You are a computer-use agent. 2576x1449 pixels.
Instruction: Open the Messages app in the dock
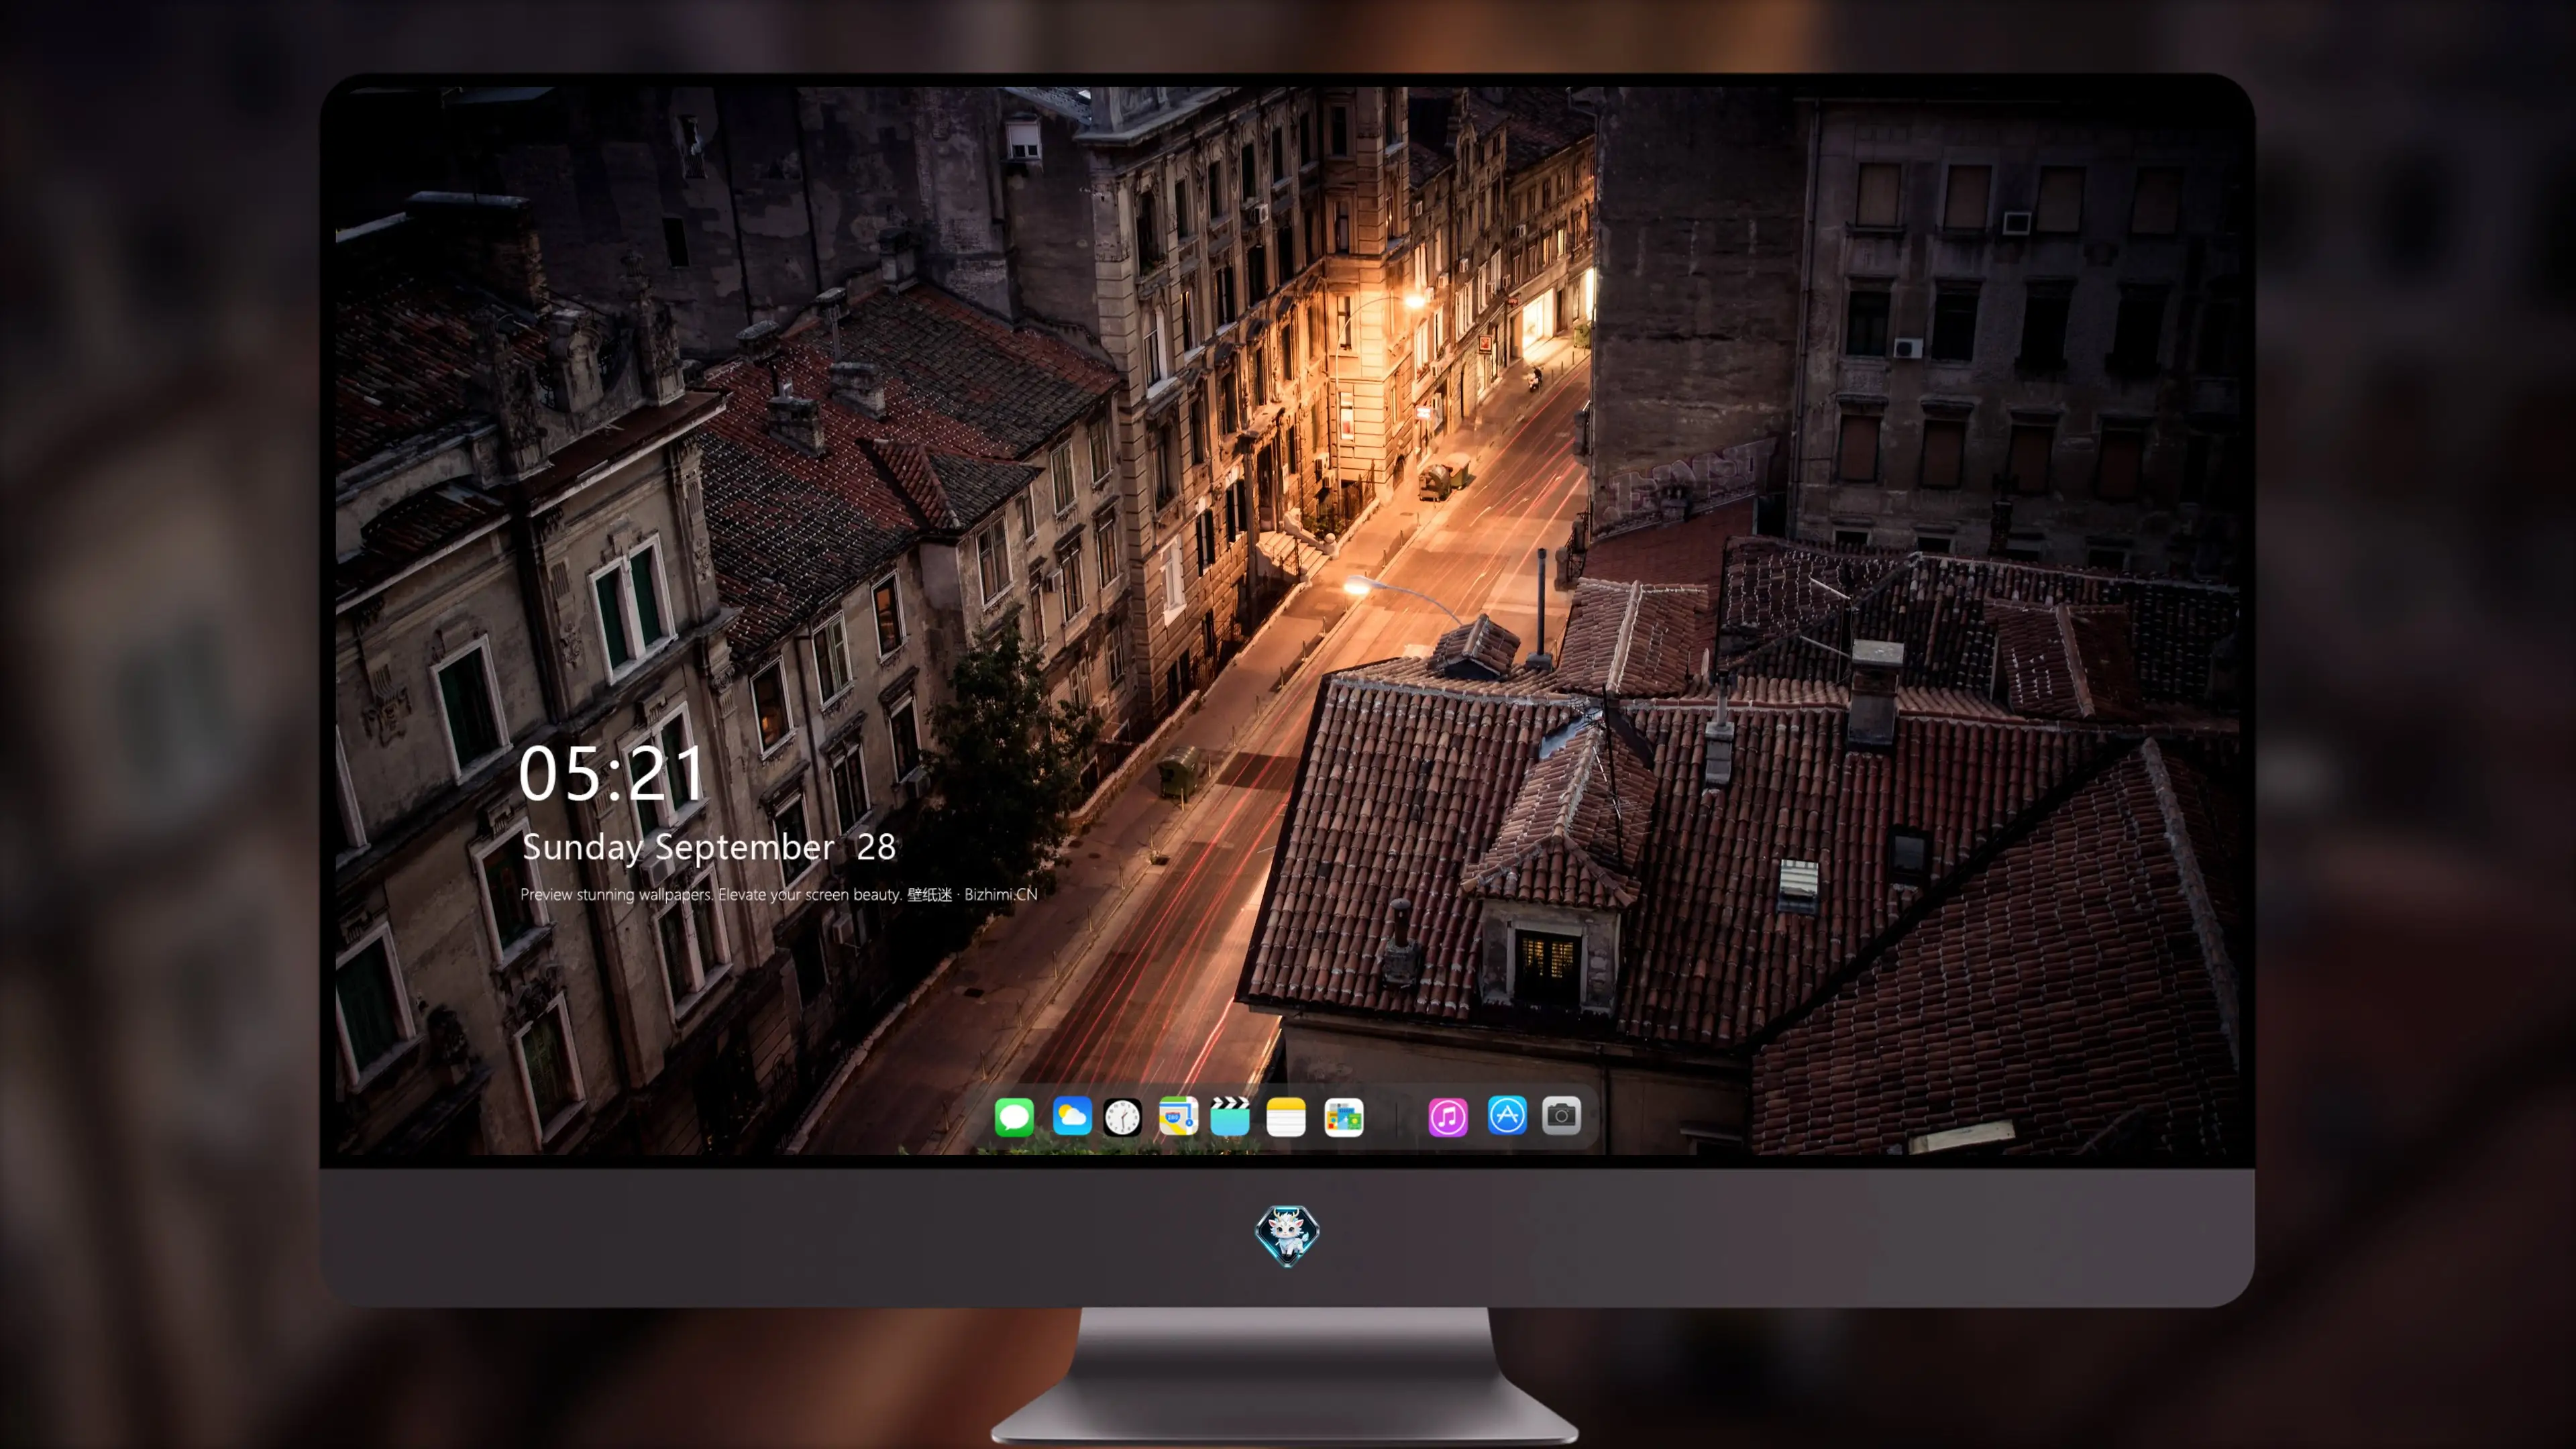pos(1014,1116)
